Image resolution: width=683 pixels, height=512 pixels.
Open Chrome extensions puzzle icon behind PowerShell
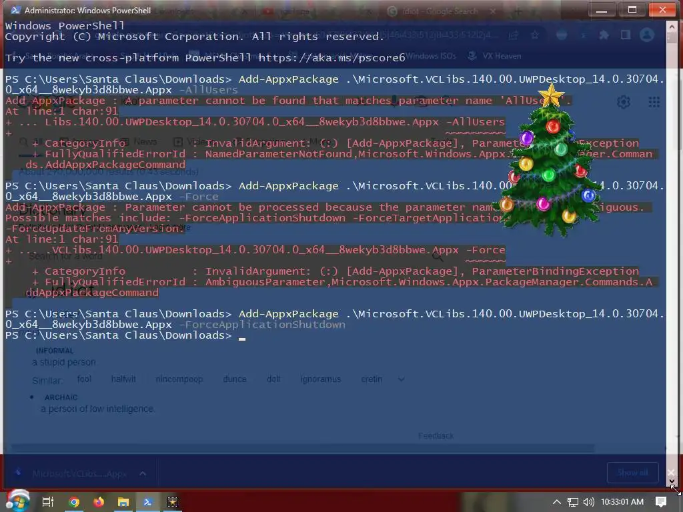[604, 35]
